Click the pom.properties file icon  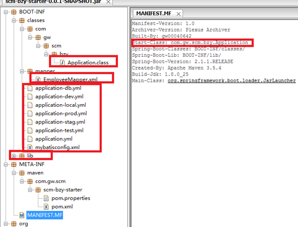(46, 198)
